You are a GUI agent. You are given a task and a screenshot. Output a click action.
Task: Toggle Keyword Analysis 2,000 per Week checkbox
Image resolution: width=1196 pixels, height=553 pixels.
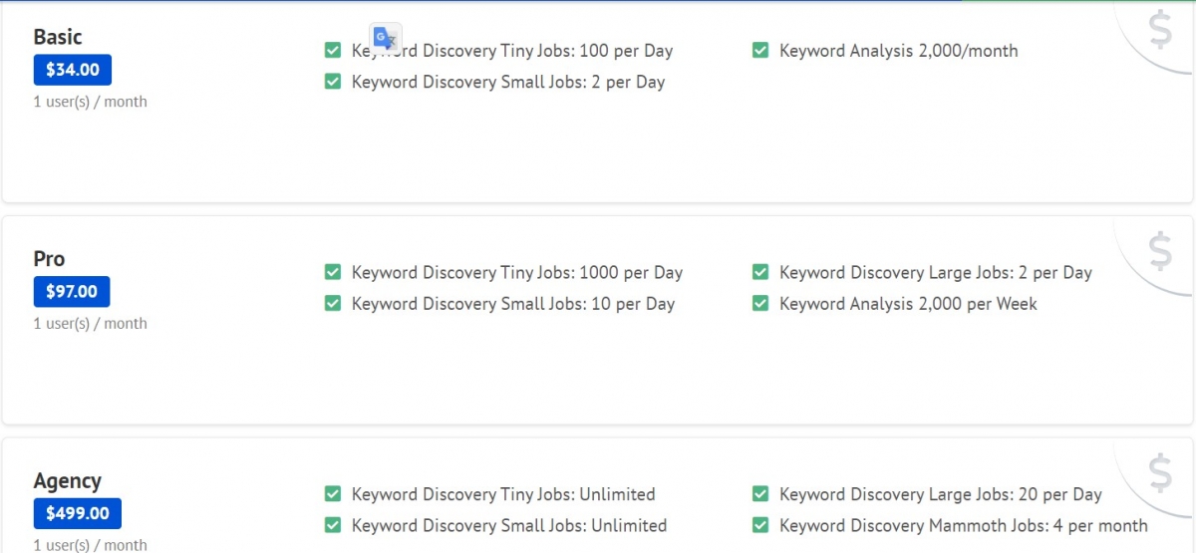click(x=760, y=304)
